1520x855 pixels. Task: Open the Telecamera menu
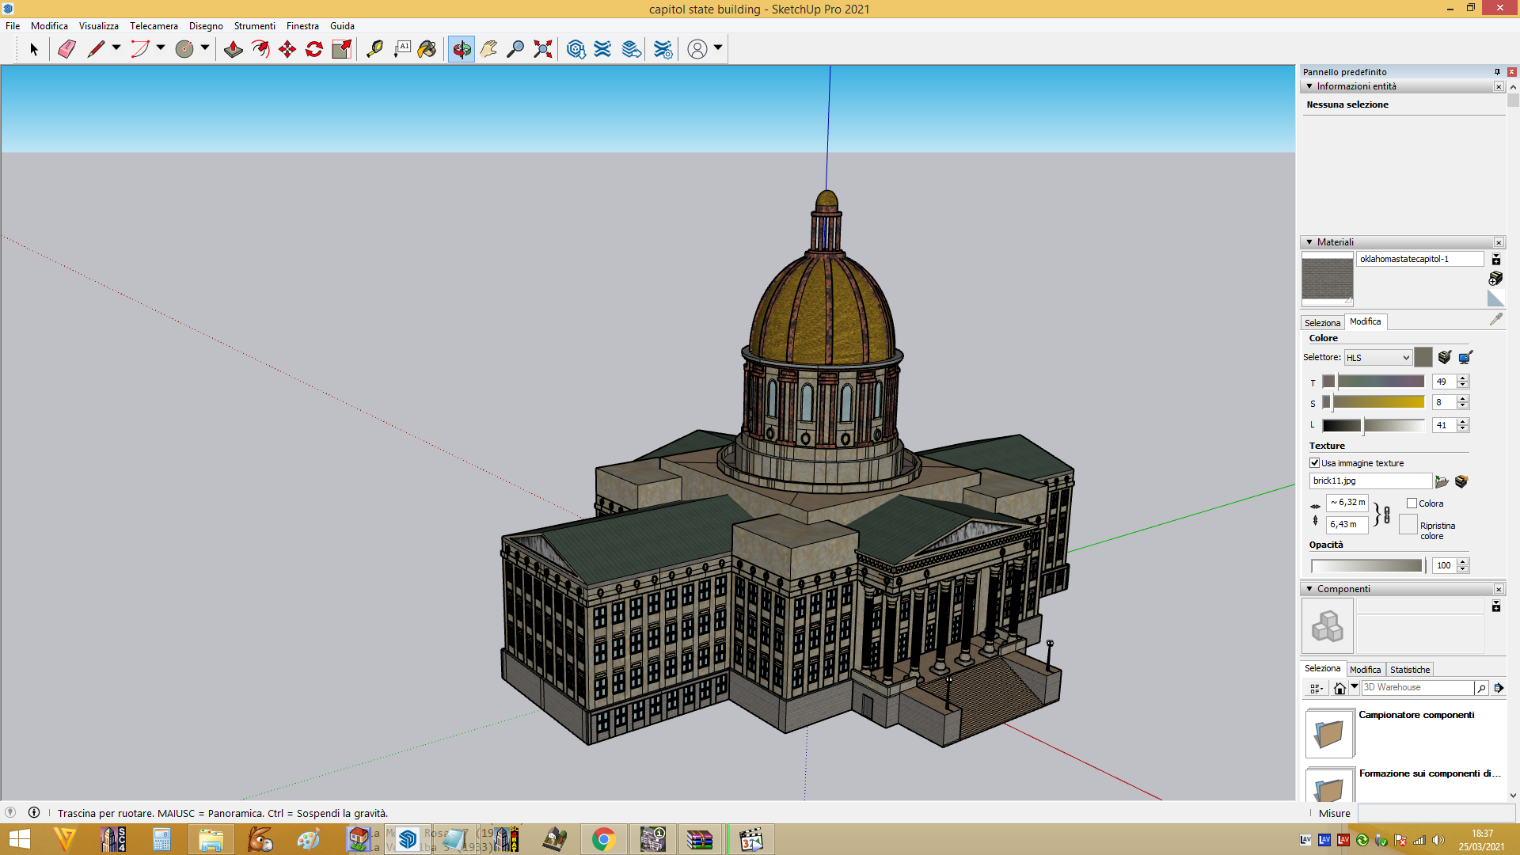click(x=154, y=26)
